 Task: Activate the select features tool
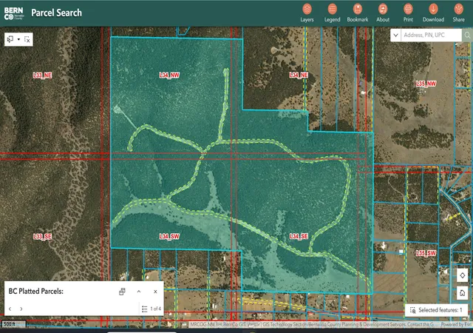pos(10,39)
